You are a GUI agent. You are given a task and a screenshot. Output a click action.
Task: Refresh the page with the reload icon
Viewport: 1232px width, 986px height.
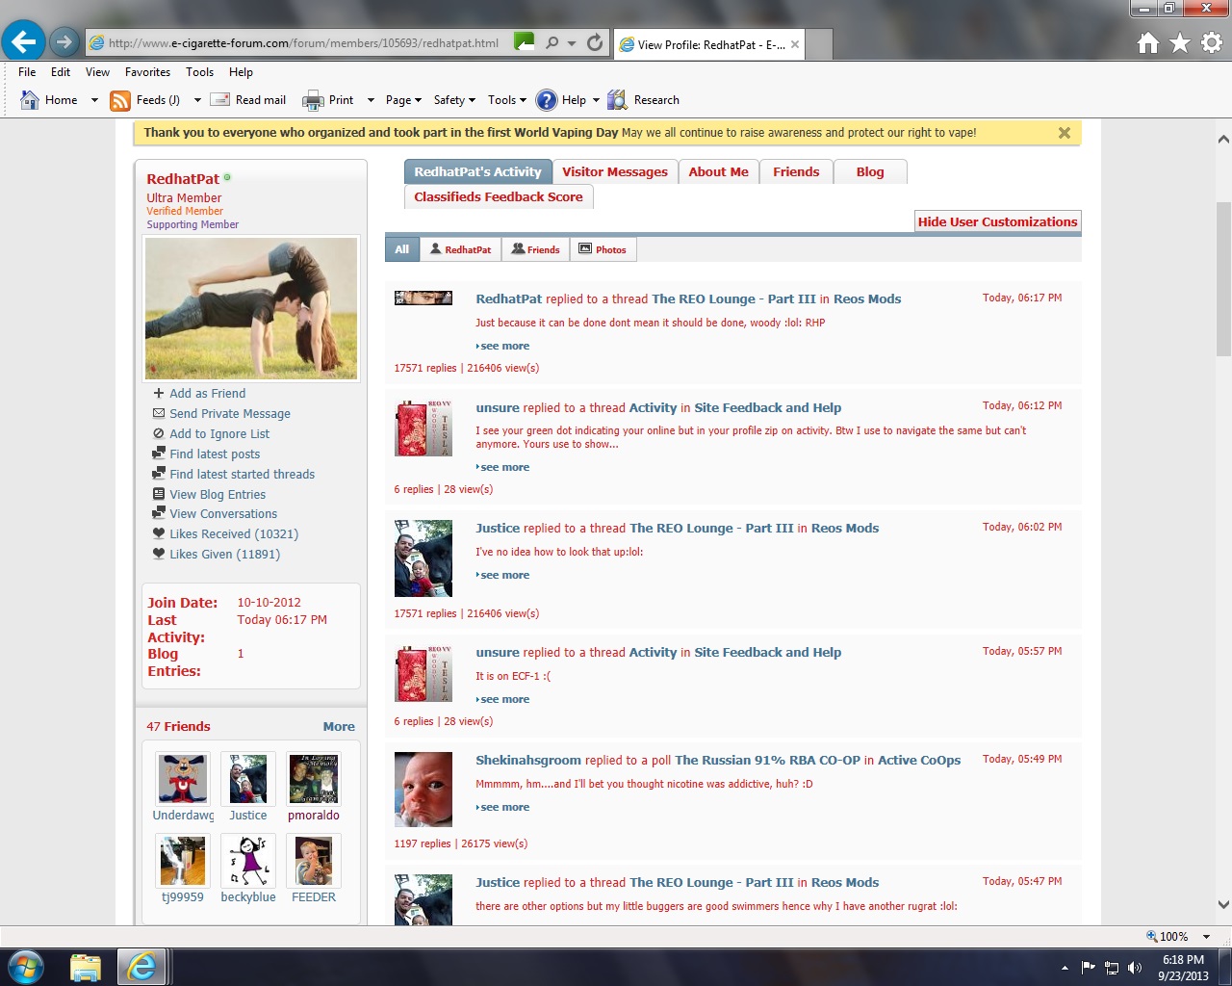[595, 42]
